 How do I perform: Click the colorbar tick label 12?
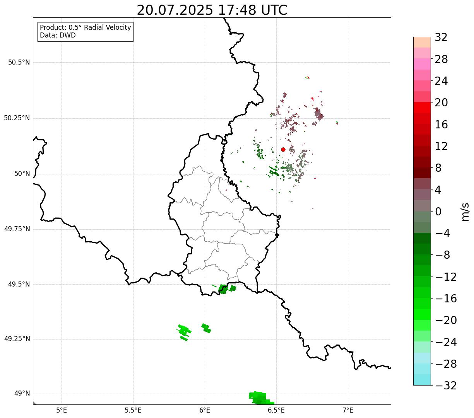[441, 146]
